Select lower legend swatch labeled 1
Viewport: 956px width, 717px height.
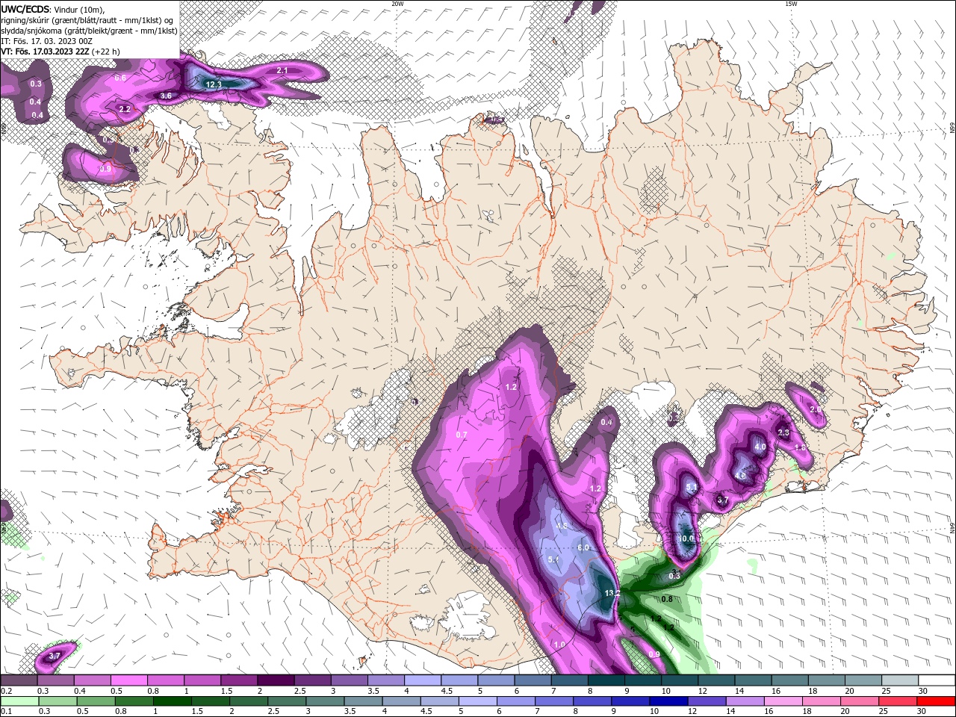coord(172,701)
